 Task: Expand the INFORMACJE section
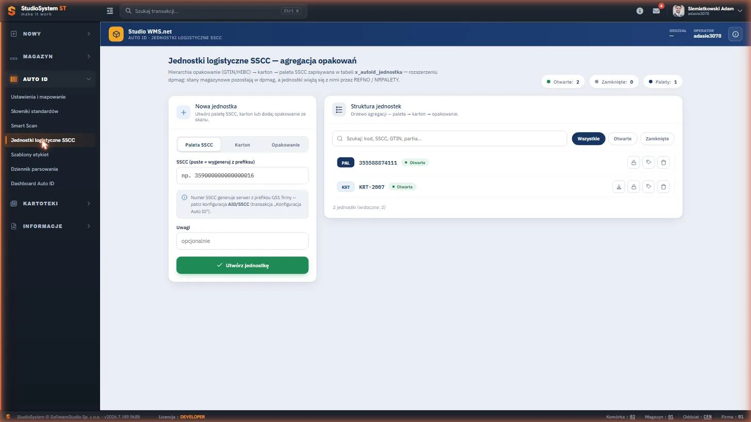pyautogui.click(x=50, y=226)
